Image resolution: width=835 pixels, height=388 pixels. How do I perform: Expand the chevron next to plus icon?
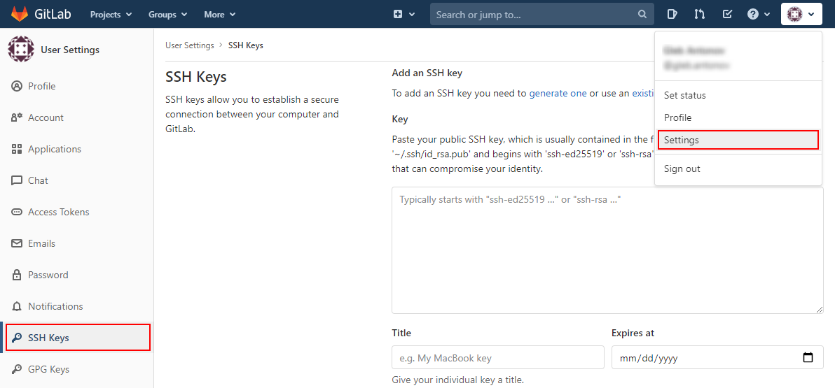(412, 15)
